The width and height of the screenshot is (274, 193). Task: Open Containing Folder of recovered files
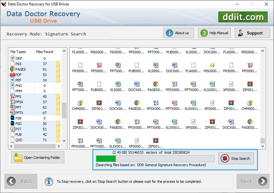point(38,158)
